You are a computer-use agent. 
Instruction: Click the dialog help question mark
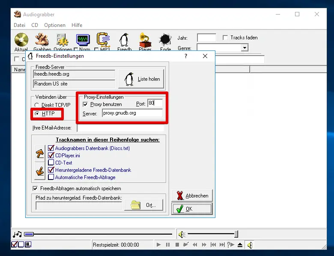point(186,56)
